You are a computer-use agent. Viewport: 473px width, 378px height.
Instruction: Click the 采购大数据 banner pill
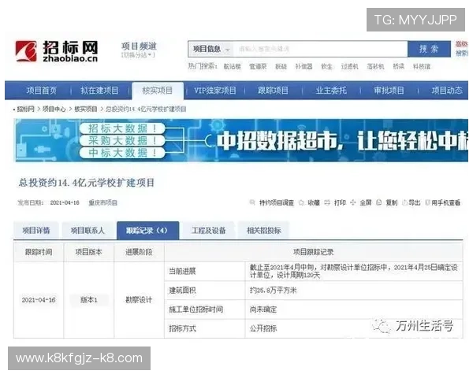pos(122,141)
